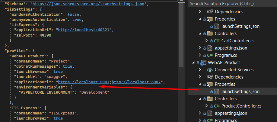Image resolution: width=277 pixels, height=122 pixels.
Task: Open the http://localhost:5002 link
Action: pyautogui.click(x=136, y=82)
